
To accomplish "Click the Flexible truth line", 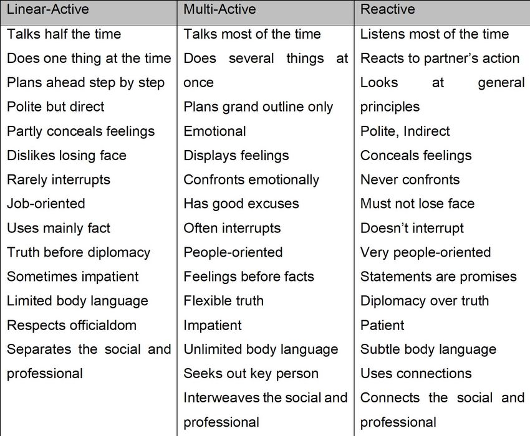I will pos(223,301).
